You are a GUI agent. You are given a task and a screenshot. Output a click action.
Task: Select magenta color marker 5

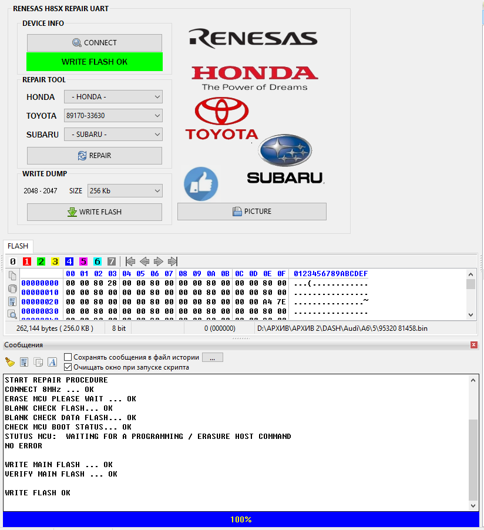pos(83,261)
